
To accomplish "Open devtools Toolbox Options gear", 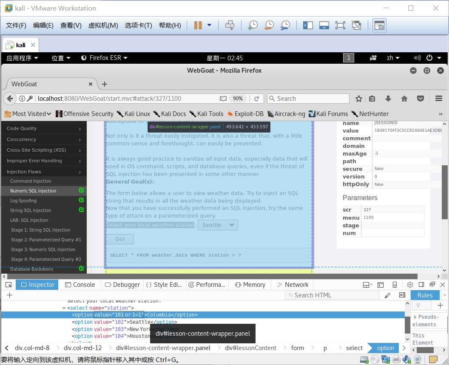I will coord(410,285).
